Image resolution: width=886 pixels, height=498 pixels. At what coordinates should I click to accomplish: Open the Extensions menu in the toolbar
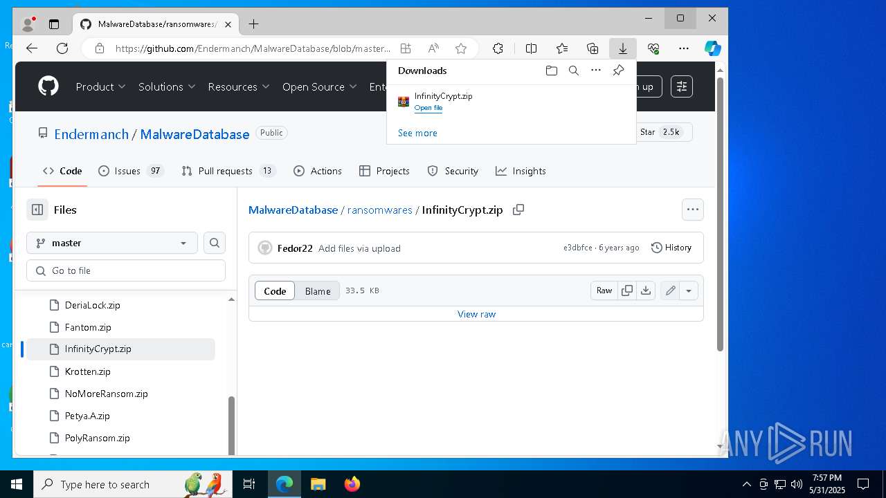[498, 48]
